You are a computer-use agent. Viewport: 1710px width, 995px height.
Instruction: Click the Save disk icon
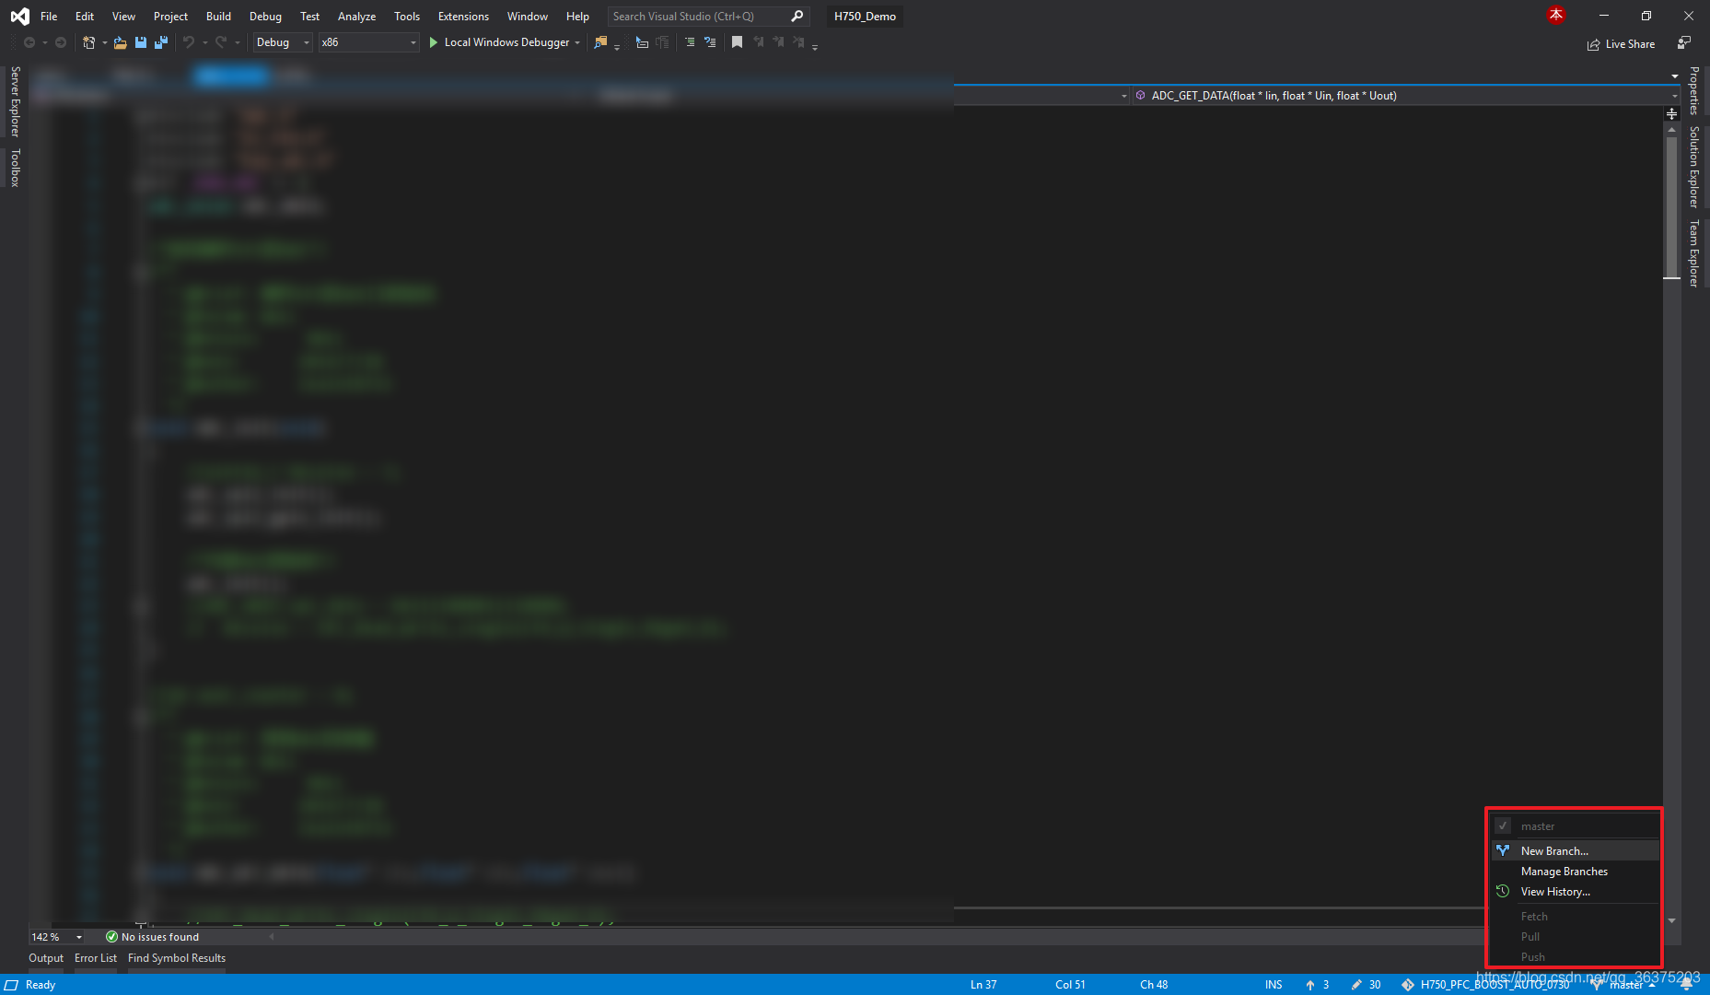coord(141,42)
